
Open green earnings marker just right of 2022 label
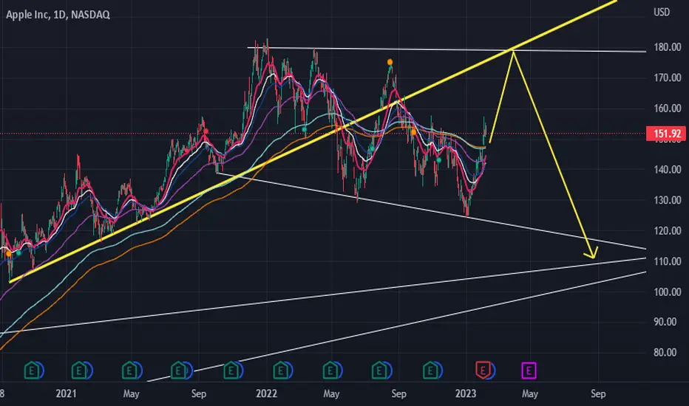point(280,370)
